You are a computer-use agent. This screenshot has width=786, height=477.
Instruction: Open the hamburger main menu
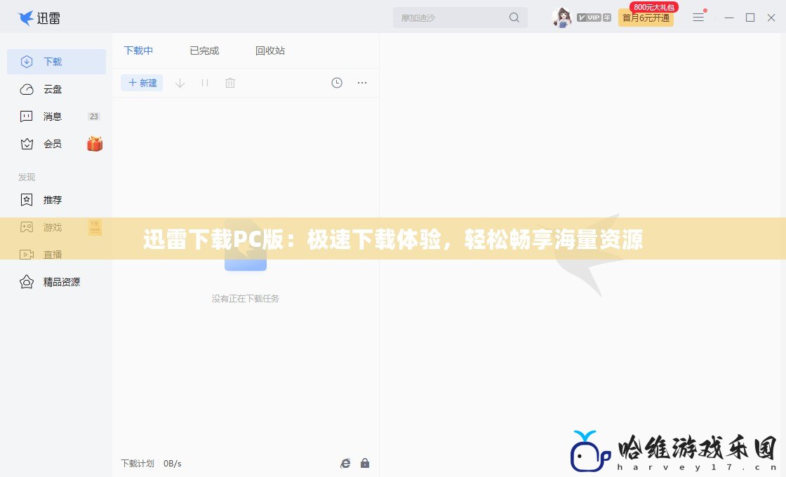(x=698, y=18)
